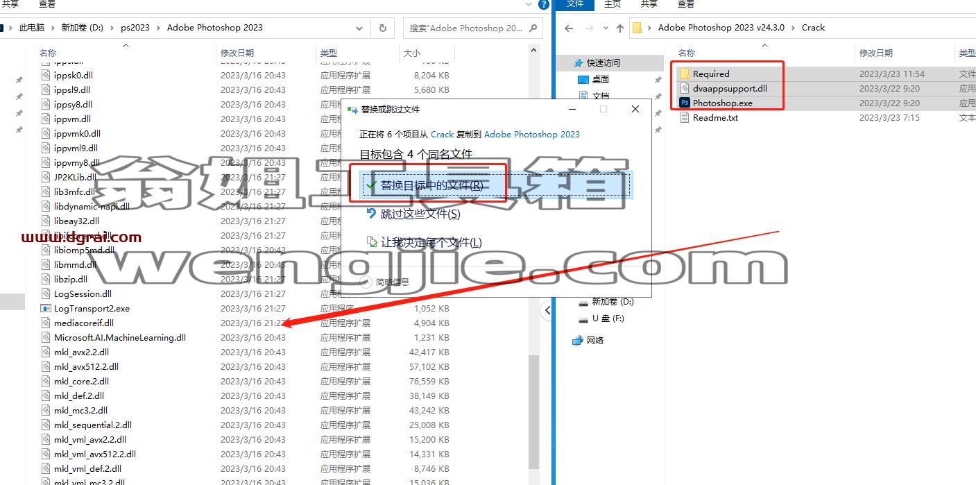
Task: Select mkl_sequential.2.dll file
Action: [93, 425]
